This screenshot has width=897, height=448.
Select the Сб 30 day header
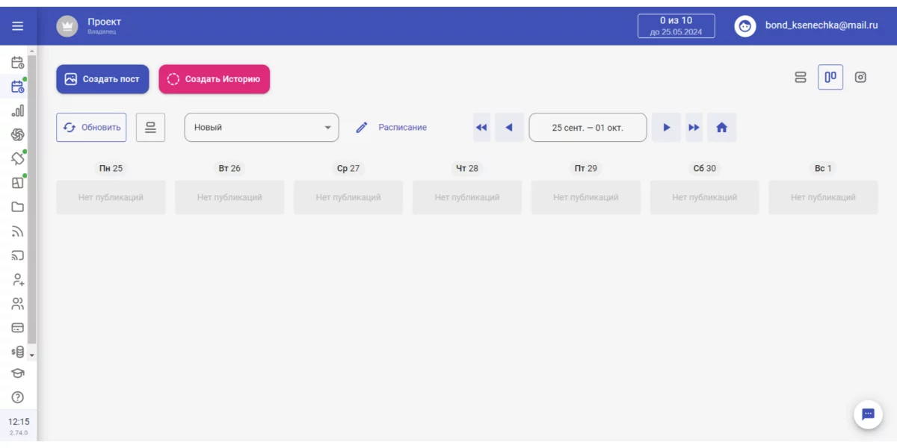point(705,169)
